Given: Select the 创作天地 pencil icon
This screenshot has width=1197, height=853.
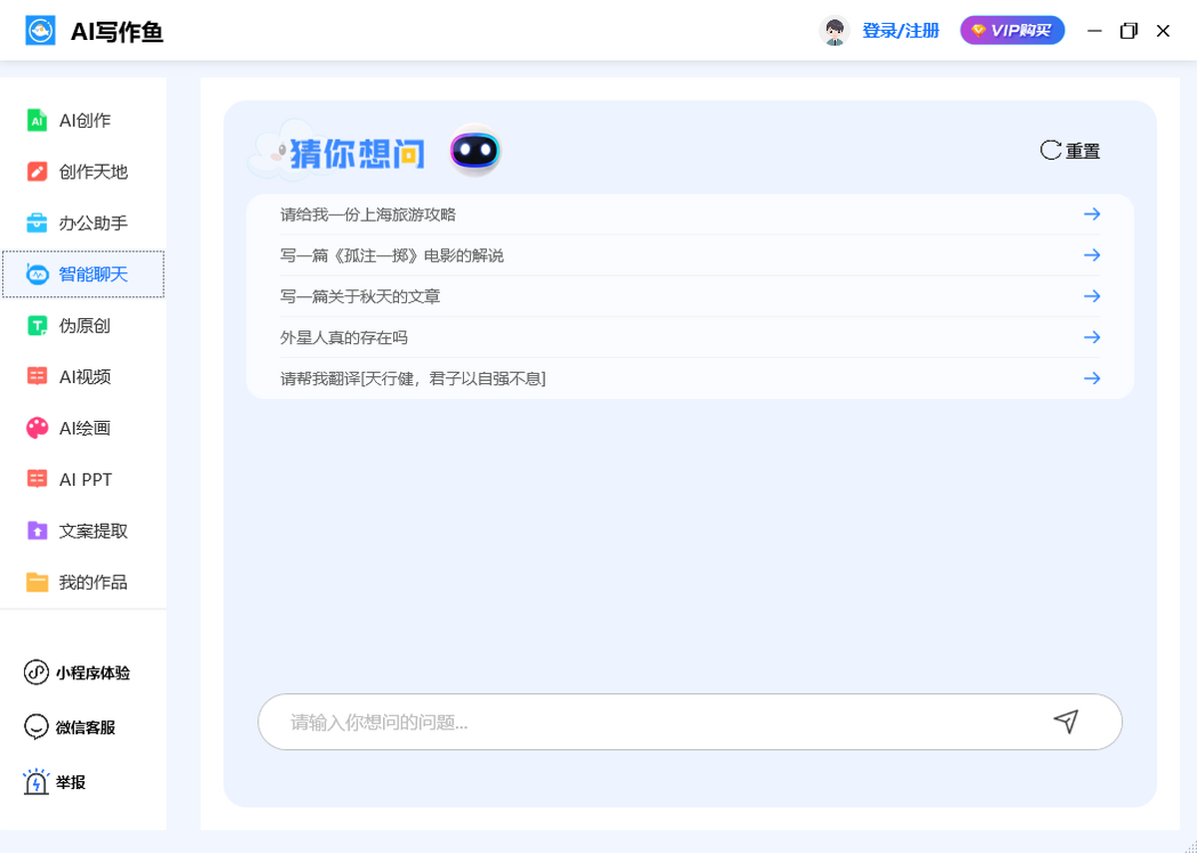Looking at the screenshot, I should pos(37,172).
